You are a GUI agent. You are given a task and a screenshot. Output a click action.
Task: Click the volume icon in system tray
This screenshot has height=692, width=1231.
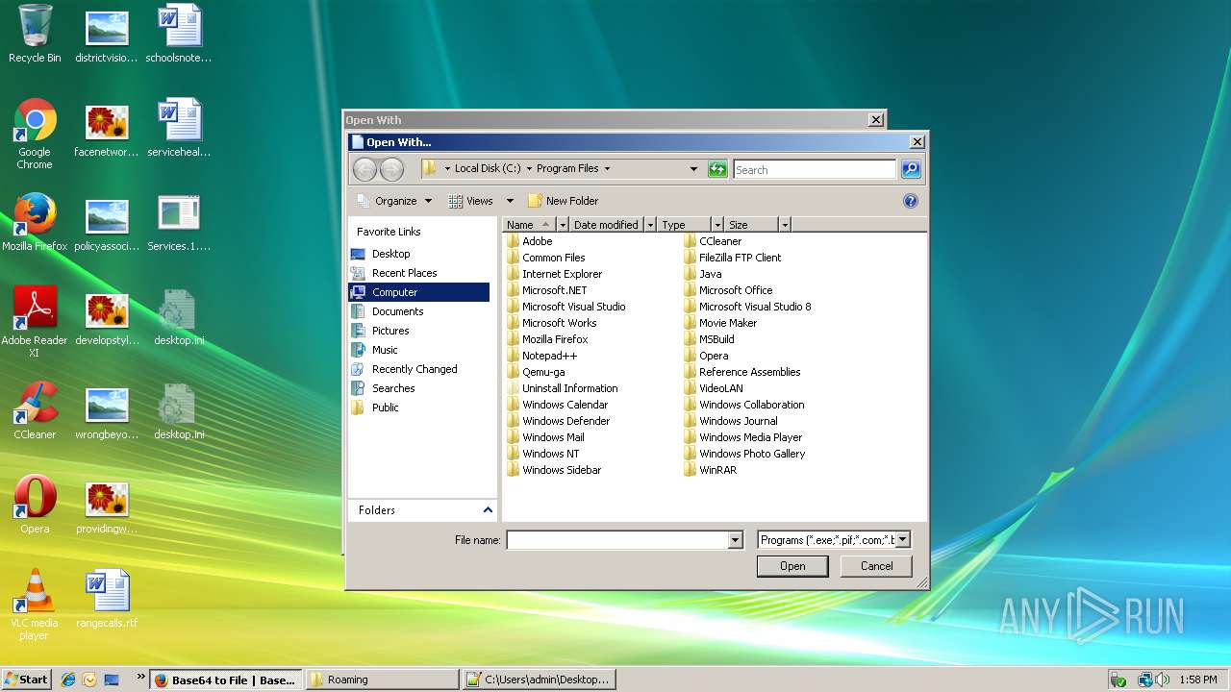(x=1163, y=680)
